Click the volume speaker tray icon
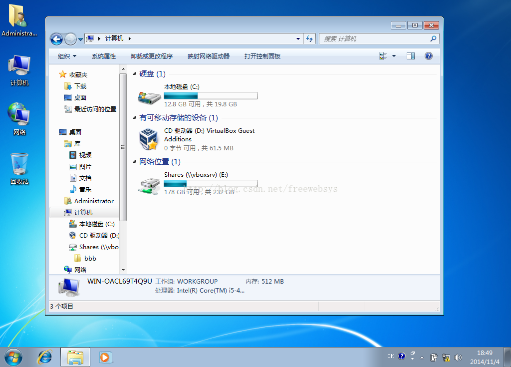This screenshot has width=511, height=367. click(458, 358)
